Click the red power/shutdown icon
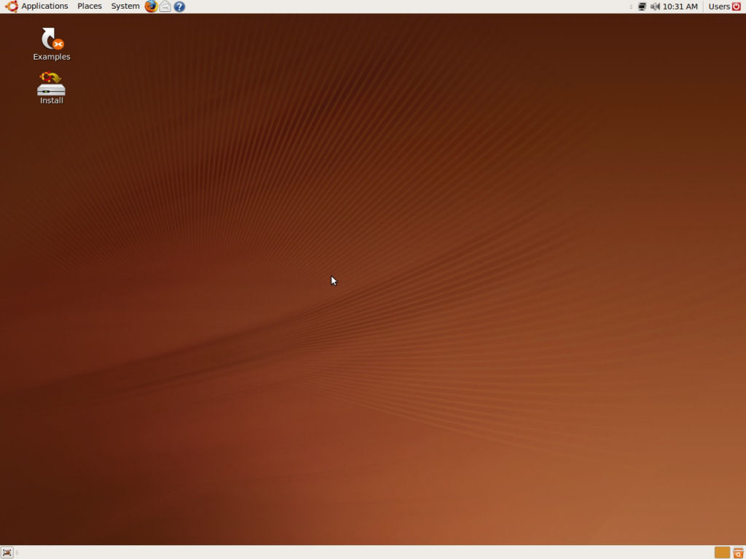The width and height of the screenshot is (746, 559). pos(737,7)
